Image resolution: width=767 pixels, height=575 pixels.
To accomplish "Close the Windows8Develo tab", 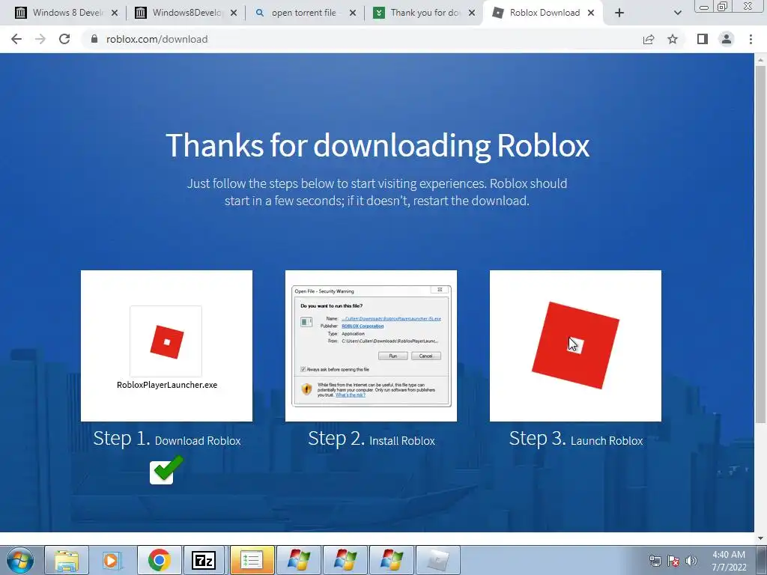I will (x=234, y=13).
